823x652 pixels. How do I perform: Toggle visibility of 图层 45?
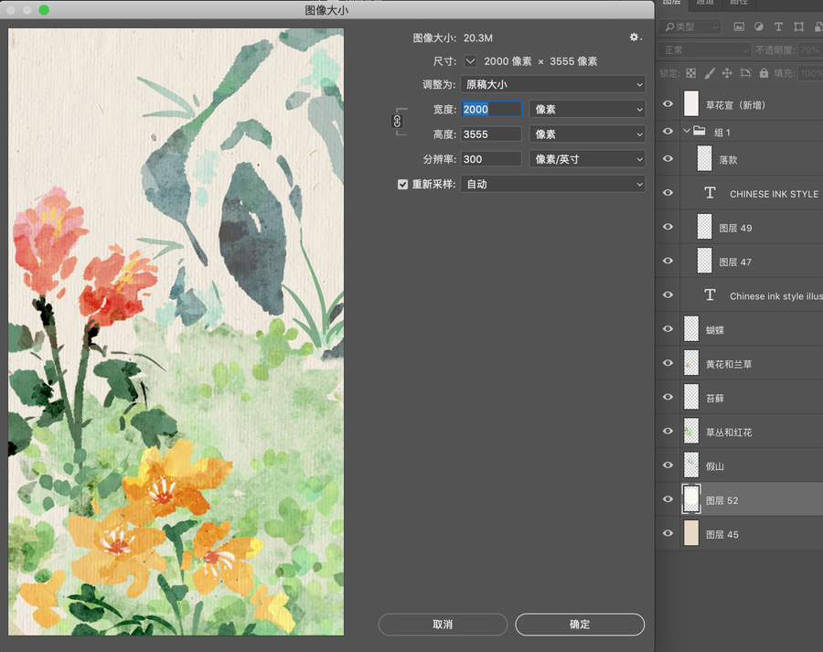[x=668, y=533]
